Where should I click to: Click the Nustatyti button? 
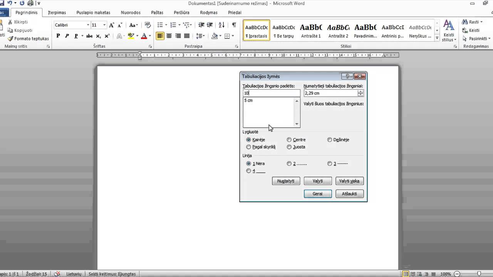tap(286, 181)
